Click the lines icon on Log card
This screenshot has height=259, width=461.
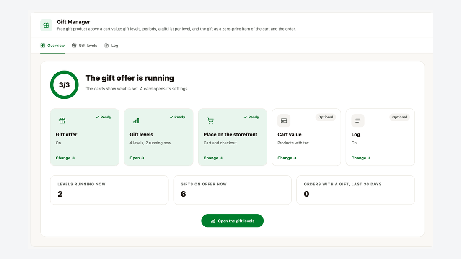(358, 121)
